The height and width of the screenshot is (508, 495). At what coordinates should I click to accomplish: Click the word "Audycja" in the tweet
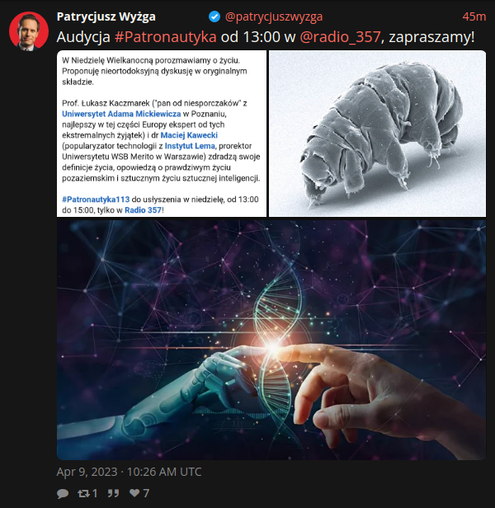83,37
